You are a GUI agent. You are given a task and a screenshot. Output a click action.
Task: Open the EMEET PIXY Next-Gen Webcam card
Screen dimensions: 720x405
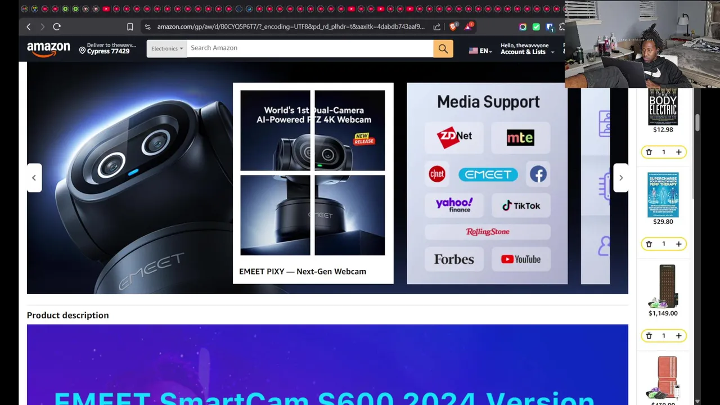(313, 183)
